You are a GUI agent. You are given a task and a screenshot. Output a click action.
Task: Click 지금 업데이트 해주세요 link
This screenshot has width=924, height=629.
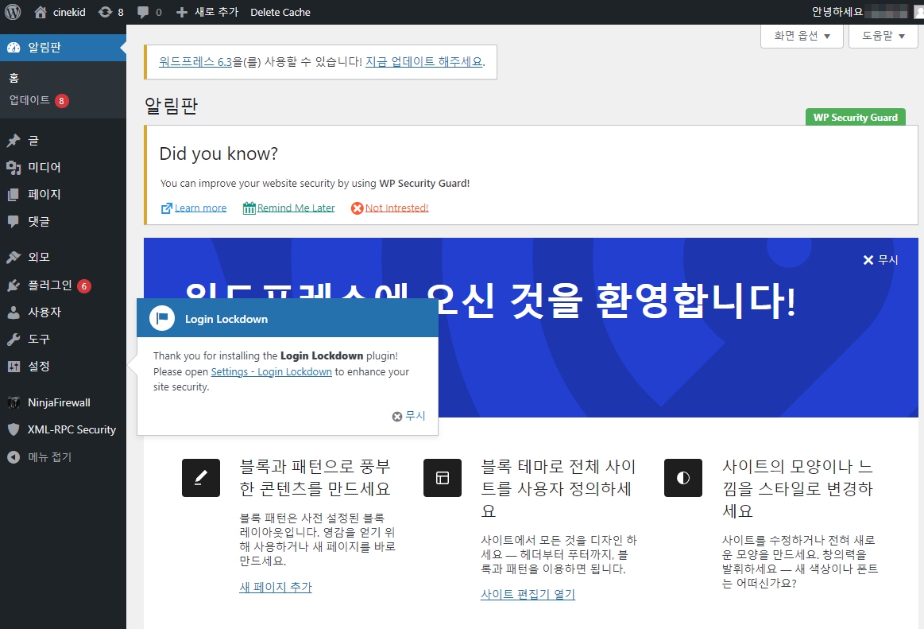click(423, 62)
